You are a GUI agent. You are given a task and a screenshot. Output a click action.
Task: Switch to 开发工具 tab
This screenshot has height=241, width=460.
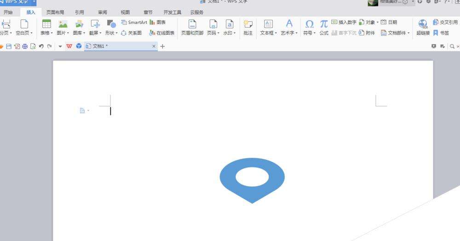tap(172, 12)
